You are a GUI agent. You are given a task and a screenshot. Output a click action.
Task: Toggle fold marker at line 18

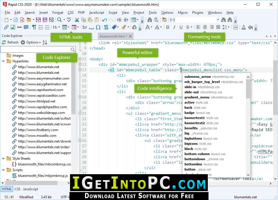click(x=80, y=97)
